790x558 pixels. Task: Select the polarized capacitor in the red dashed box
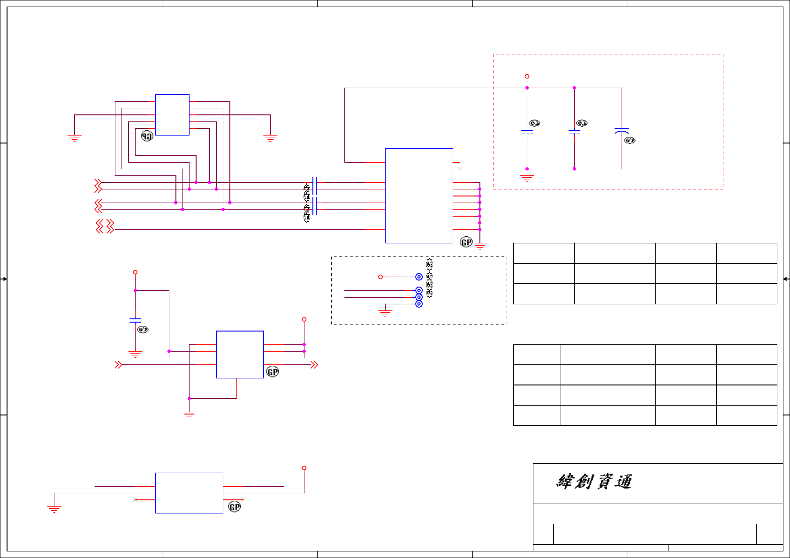(x=622, y=130)
